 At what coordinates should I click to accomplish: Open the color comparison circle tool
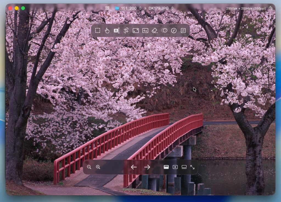[164, 30]
